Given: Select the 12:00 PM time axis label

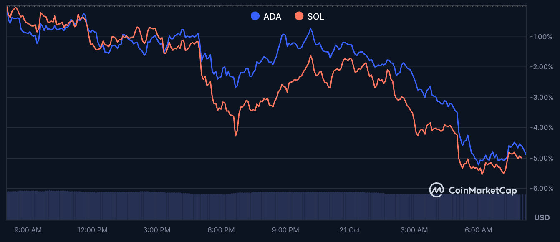Looking at the screenshot, I should 92,230.
